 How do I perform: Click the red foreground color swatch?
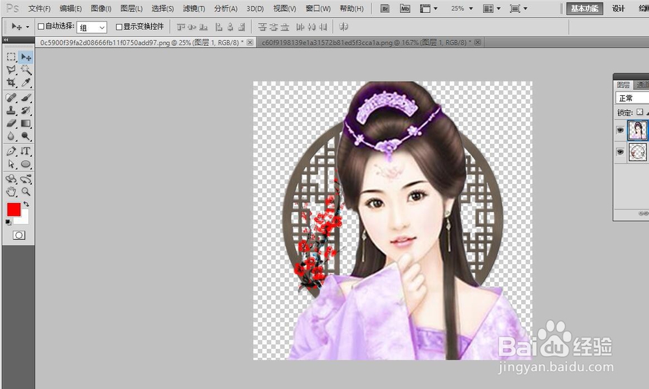[14, 209]
